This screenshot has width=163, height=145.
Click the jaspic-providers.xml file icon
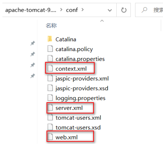[x=50, y=78]
